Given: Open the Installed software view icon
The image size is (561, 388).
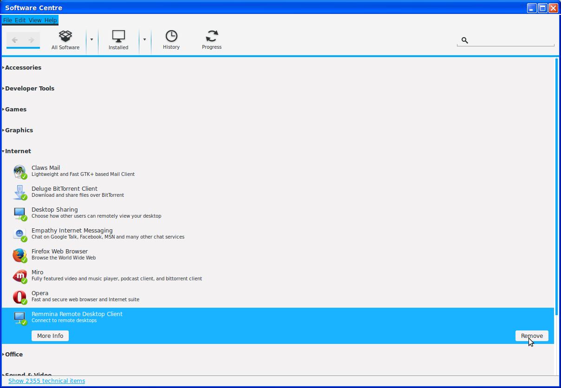Looking at the screenshot, I should [x=118, y=37].
